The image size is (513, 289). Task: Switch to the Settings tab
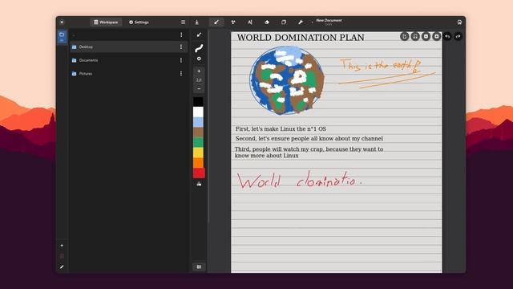(x=139, y=22)
